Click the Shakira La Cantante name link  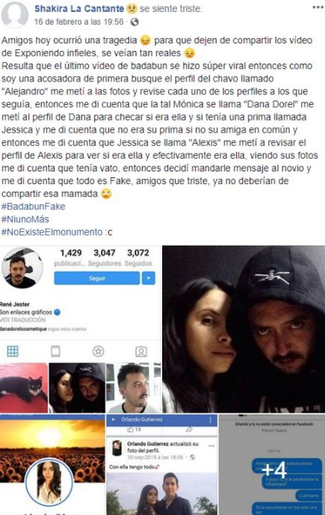[x=79, y=9]
